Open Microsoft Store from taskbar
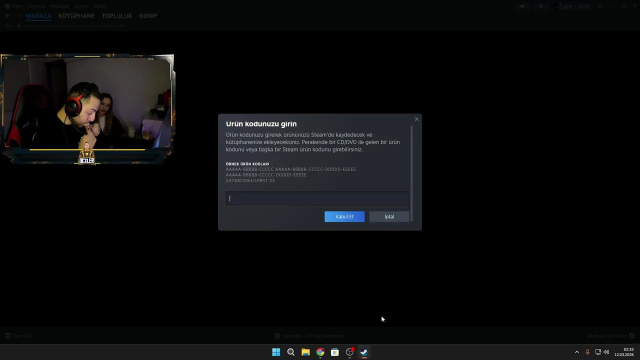The width and height of the screenshot is (640, 360). [335, 352]
